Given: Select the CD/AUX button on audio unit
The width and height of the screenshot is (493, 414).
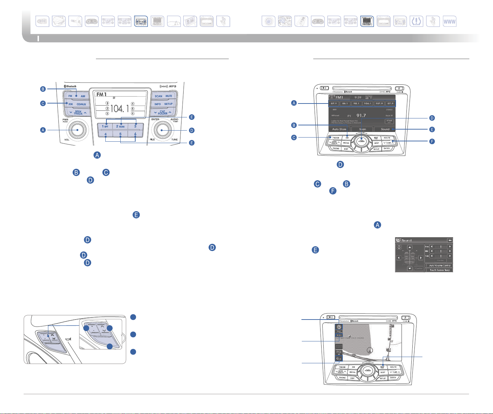Looking at the screenshot, I should (x=81, y=104).
